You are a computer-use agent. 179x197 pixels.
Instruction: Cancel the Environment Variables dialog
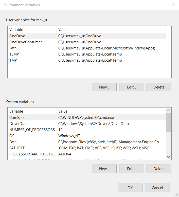tap(157, 188)
